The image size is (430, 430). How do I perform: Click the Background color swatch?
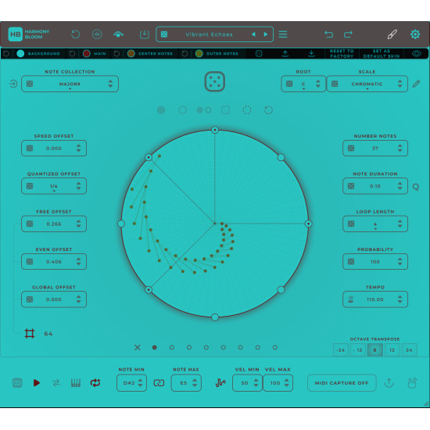tap(20, 53)
